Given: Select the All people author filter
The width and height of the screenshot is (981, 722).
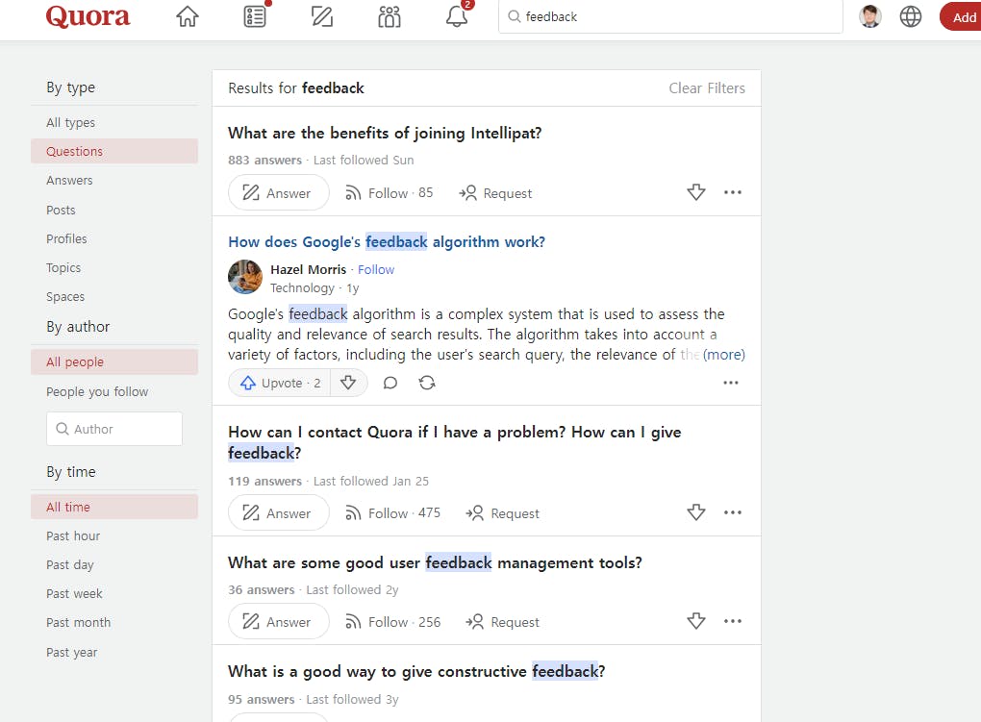Looking at the screenshot, I should (114, 362).
